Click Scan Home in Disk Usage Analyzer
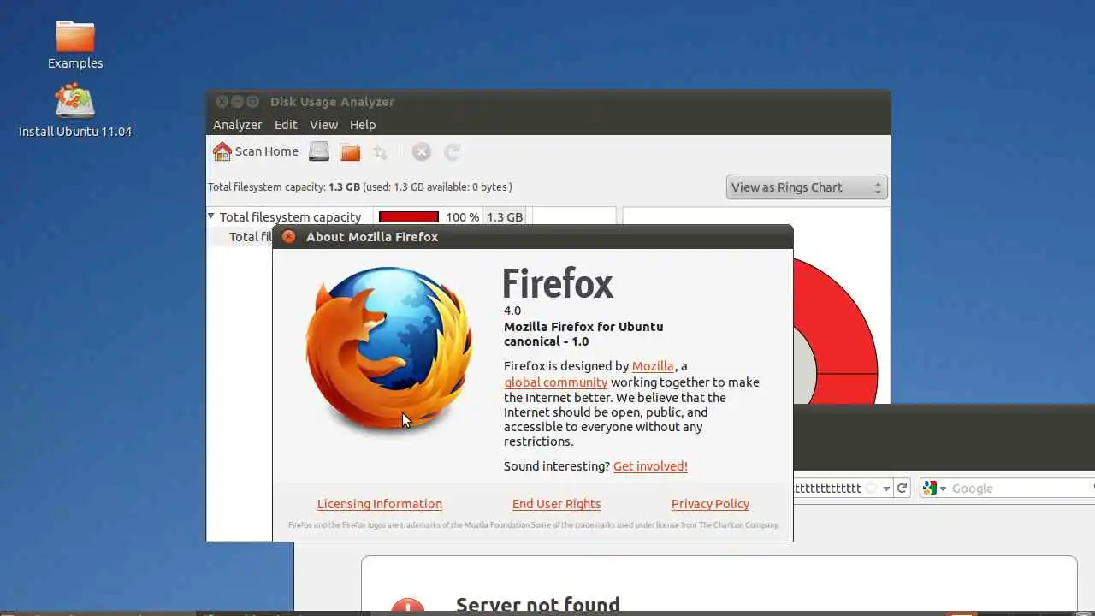Image resolution: width=1095 pixels, height=616 pixels. tap(256, 151)
